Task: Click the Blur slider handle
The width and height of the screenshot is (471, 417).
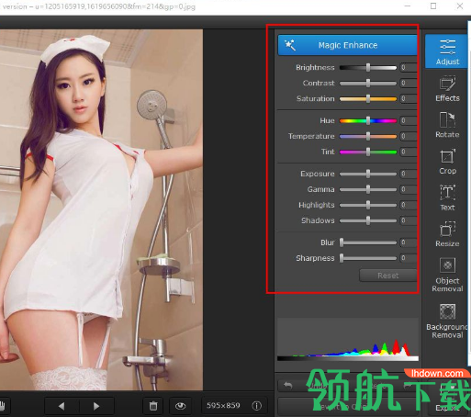Action: click(x=342, y=242)
